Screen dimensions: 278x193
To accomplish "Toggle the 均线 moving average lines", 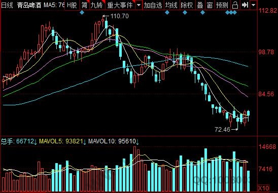I will pos(171,5).
